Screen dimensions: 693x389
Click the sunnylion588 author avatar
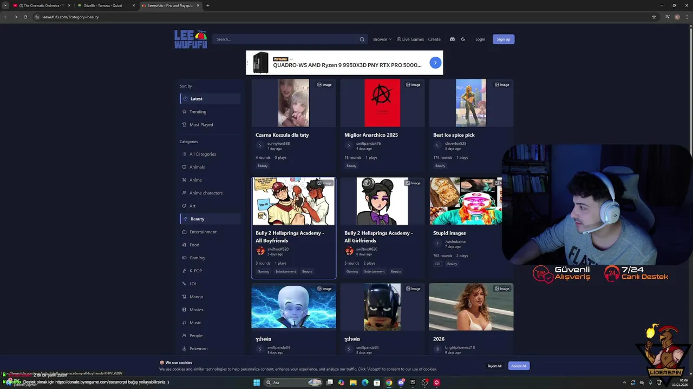[x=260, y=145]
